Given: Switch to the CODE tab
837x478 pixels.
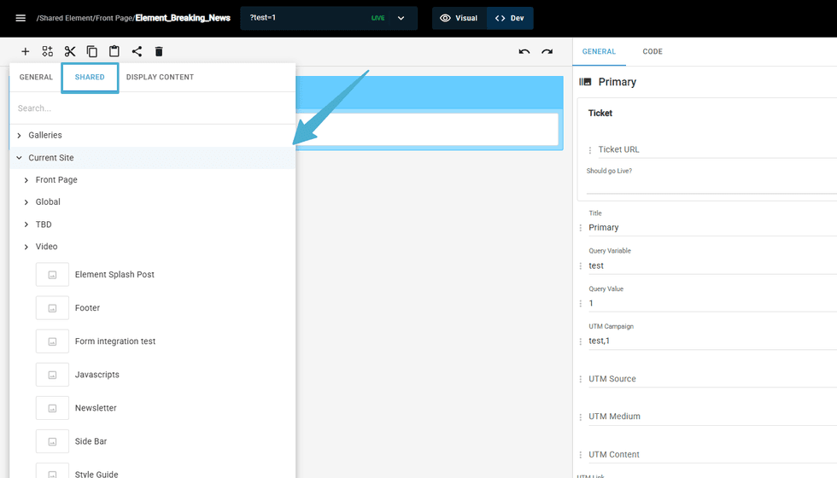Looking at the screenshot, I should (x=653, y=52).
